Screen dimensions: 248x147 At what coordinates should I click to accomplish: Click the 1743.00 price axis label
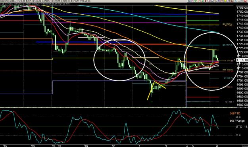242,24
